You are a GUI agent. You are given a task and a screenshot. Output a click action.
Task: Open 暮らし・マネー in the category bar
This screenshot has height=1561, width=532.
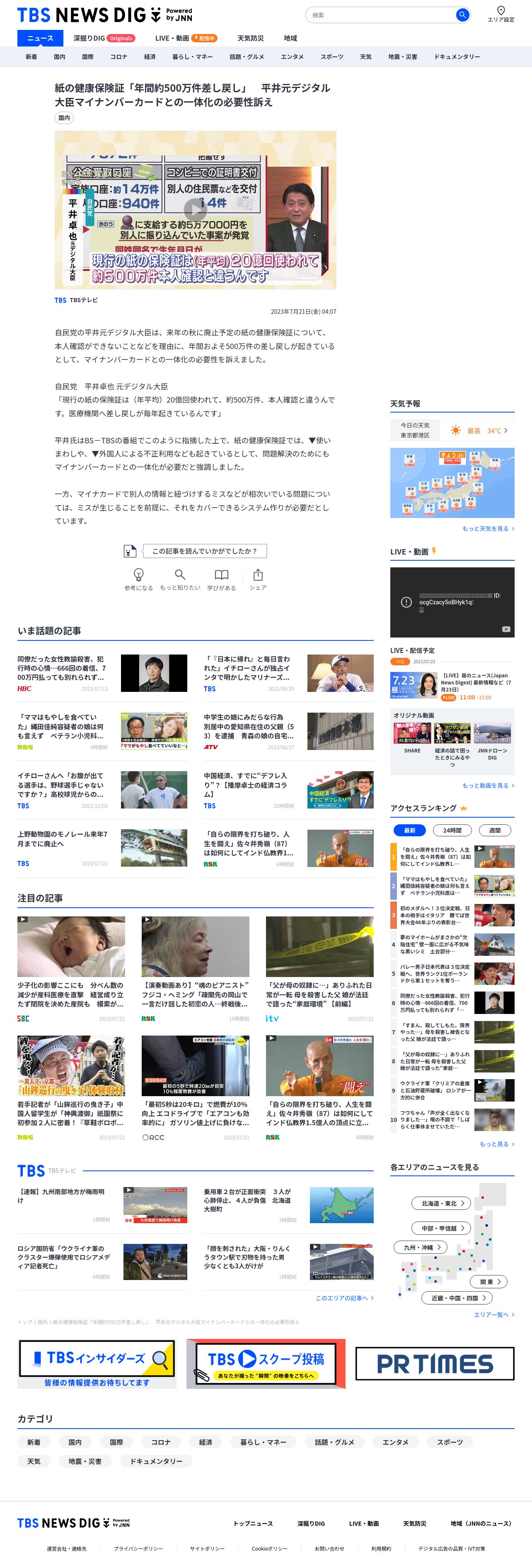click(193, 57)
